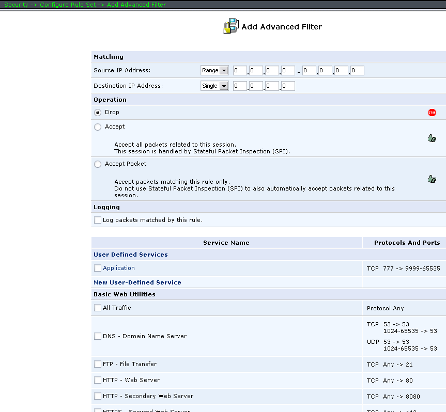Click Destination IP third octet field

[272, 86]
